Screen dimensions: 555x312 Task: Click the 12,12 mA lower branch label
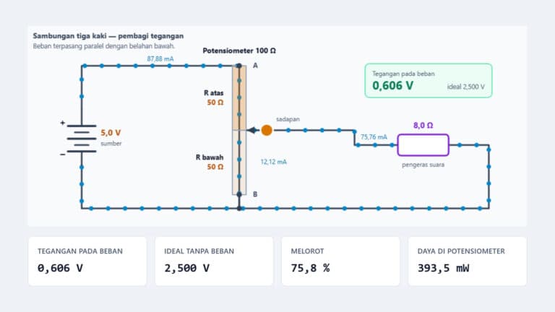coord(274,162)
